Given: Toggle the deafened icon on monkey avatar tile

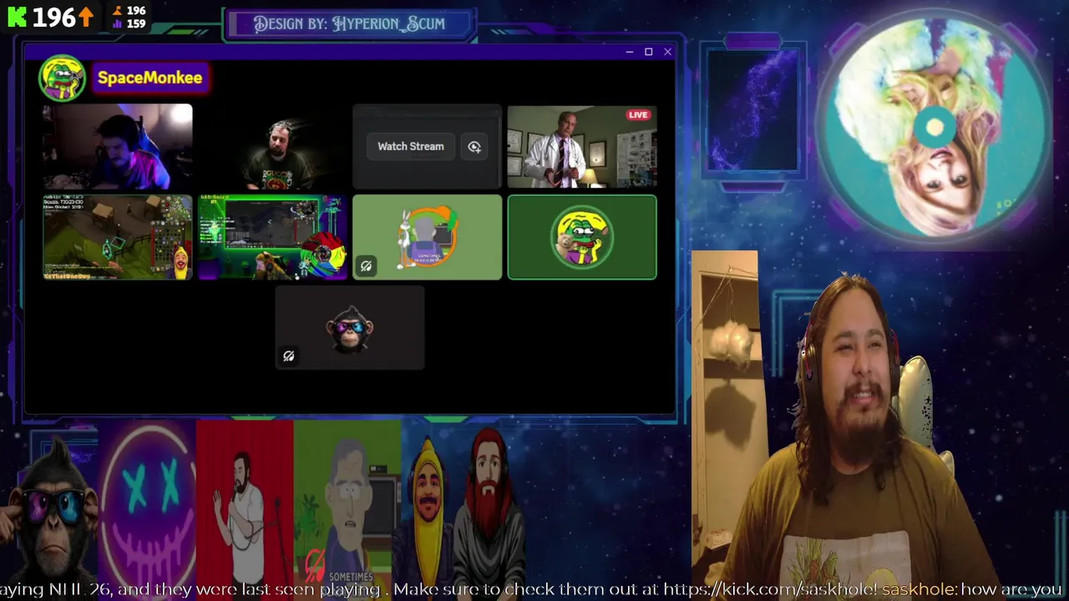Looking at the screenshot, I should 288,356.
